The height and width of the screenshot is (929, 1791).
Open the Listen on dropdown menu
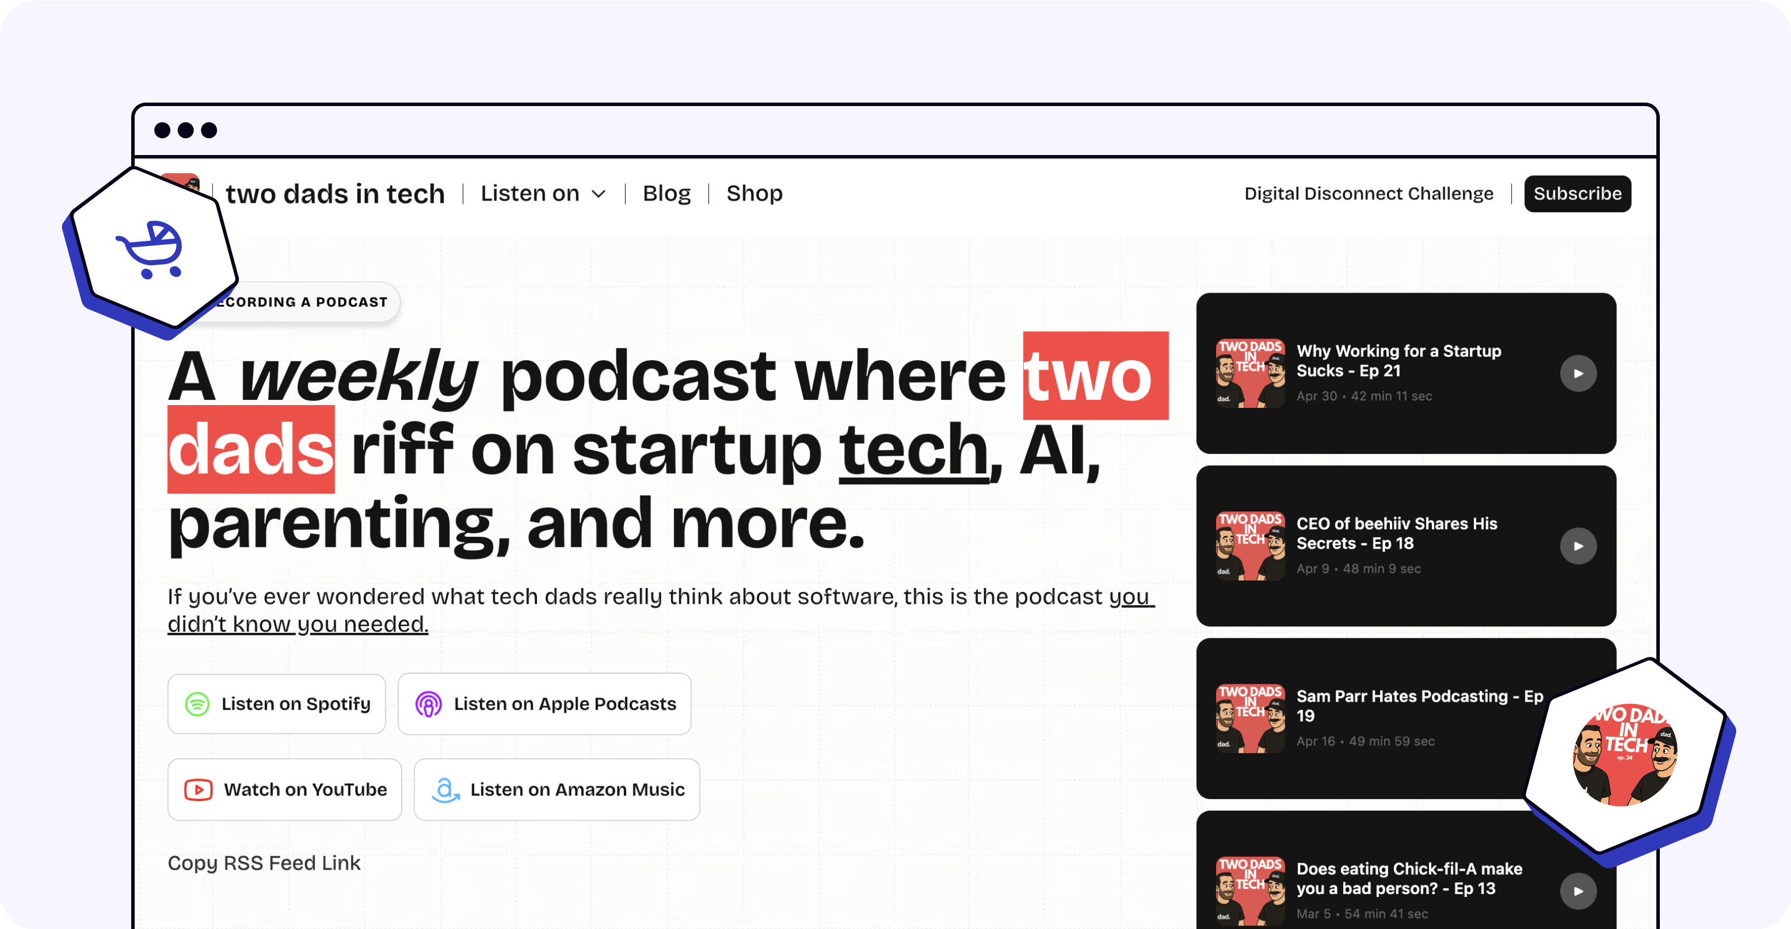coord(543,193)
